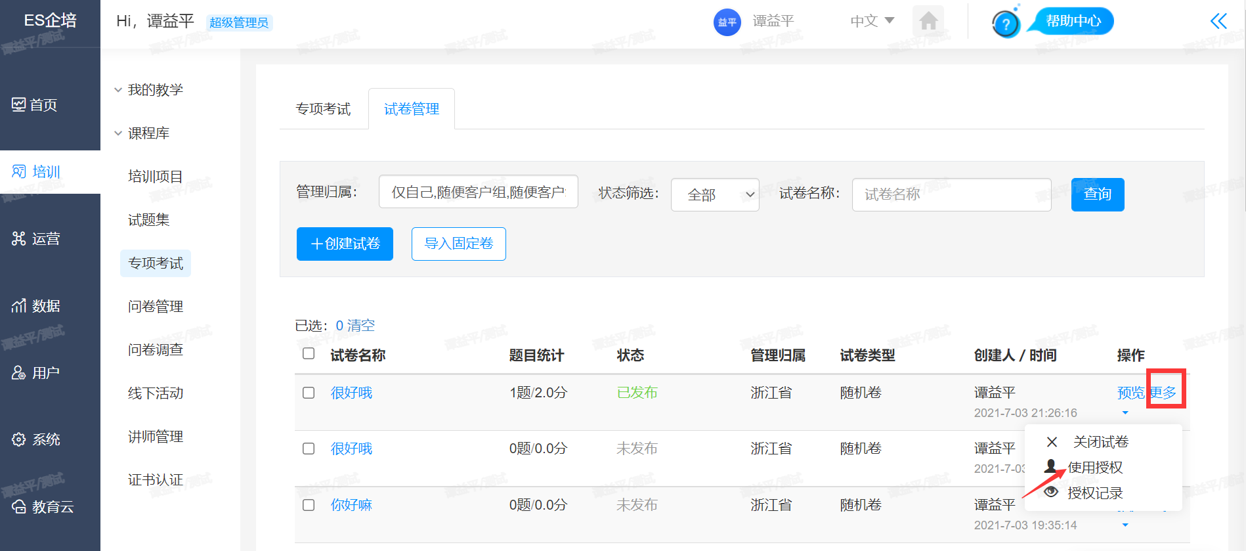Open the 状态筛选 全部 dropdown

tap(715, 195)
